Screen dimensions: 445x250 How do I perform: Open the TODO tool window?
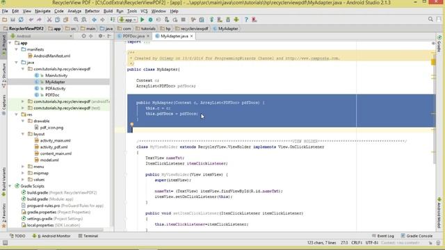pos(17,236)
